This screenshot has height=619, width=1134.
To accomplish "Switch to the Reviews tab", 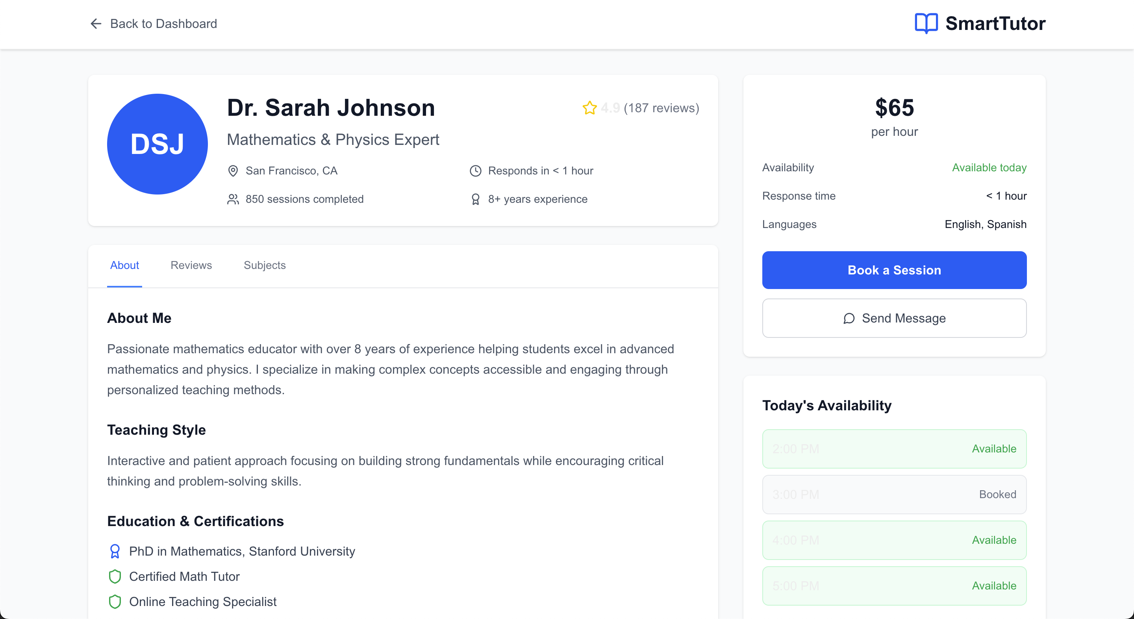I will (x=191, y=265).
